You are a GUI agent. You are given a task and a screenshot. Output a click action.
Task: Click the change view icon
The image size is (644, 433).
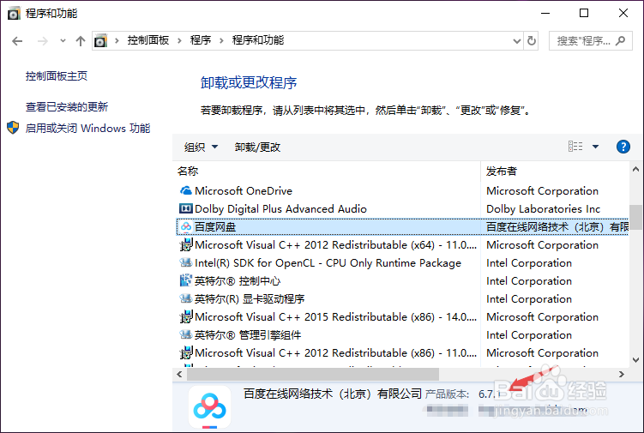click(x=575, y=147)
